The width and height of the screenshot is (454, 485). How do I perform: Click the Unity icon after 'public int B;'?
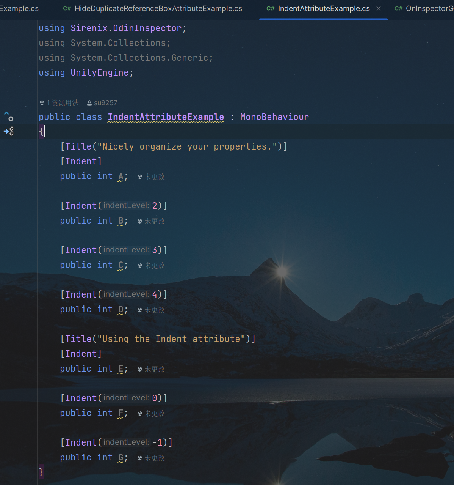[140, 221]
